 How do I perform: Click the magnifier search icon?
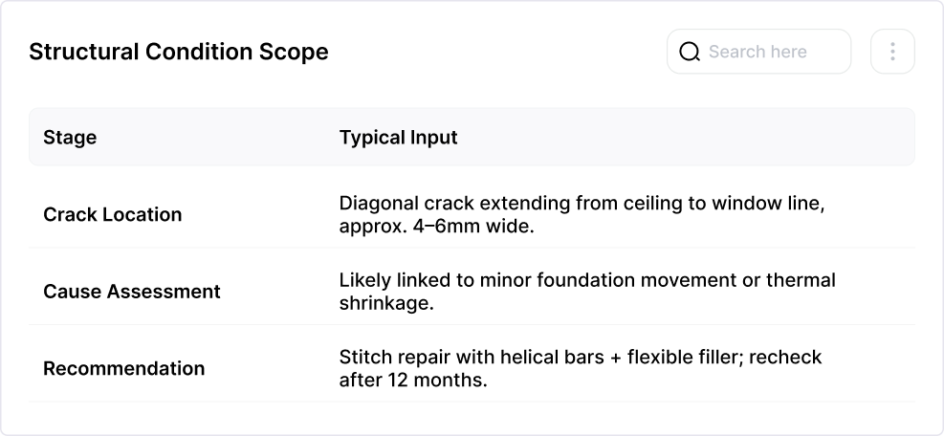click(x=690, y=52)
